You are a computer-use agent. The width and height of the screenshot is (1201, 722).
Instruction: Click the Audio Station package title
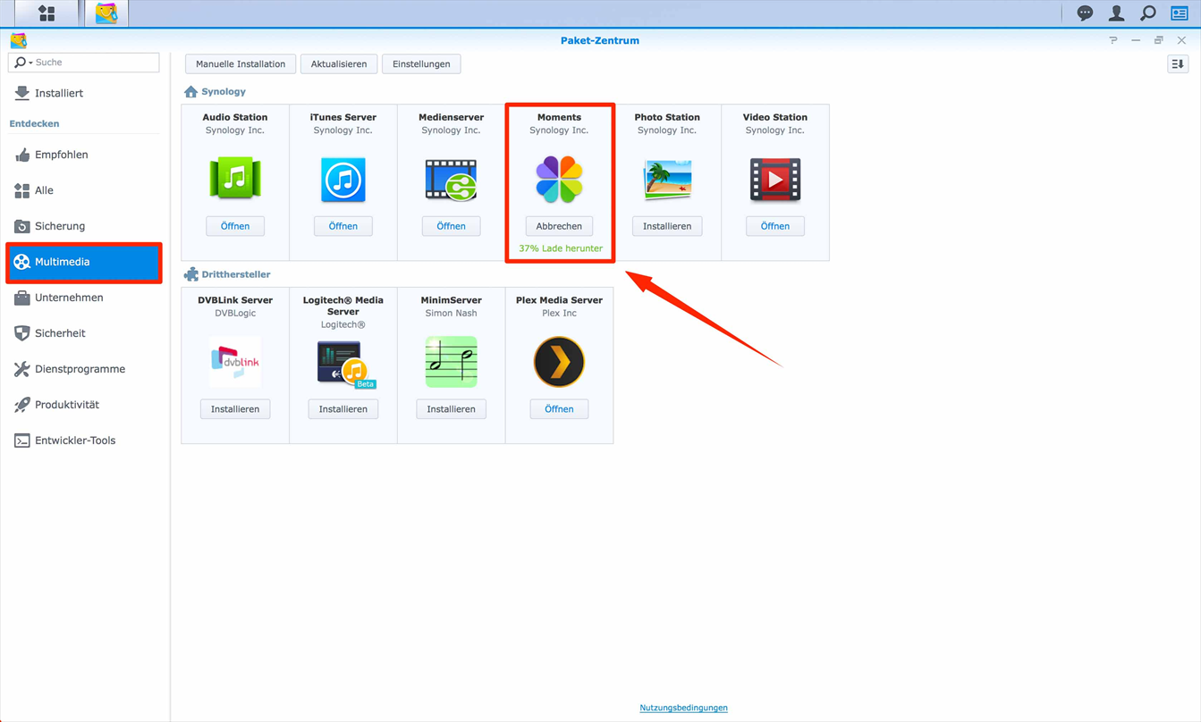235,117
